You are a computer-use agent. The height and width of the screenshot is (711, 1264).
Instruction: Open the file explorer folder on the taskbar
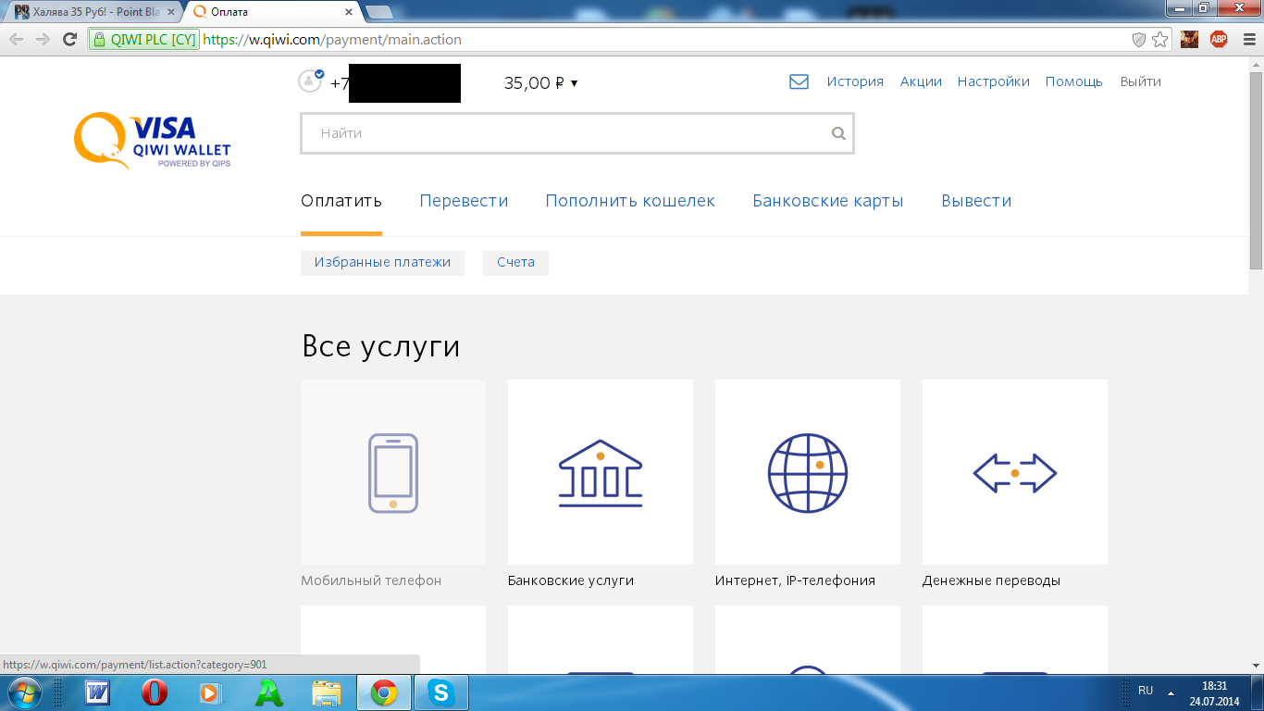[x=327, y=692]
